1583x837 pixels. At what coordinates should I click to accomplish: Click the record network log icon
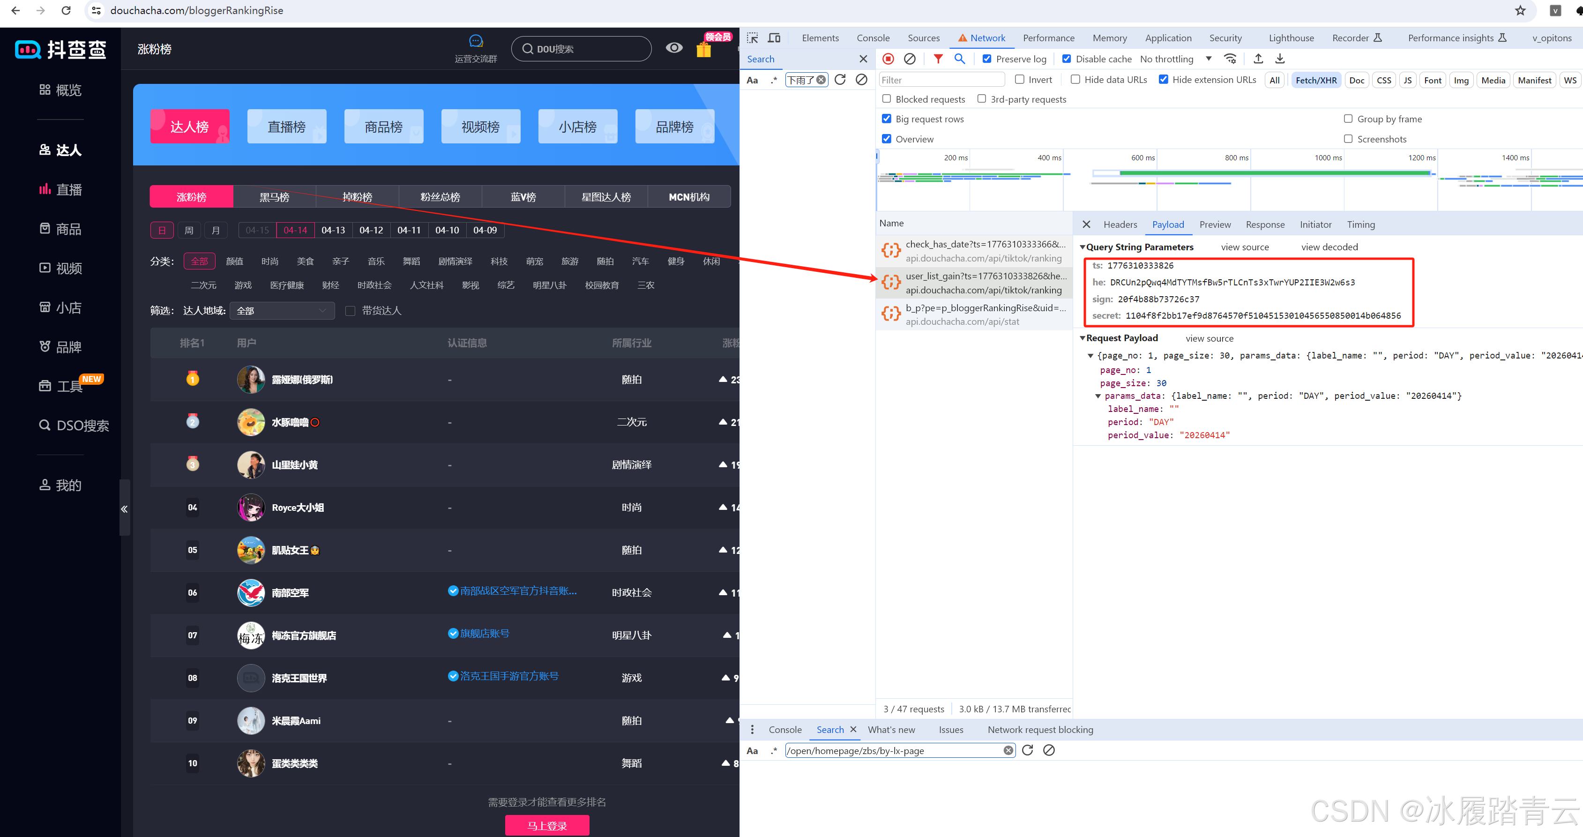coord(888,59)
